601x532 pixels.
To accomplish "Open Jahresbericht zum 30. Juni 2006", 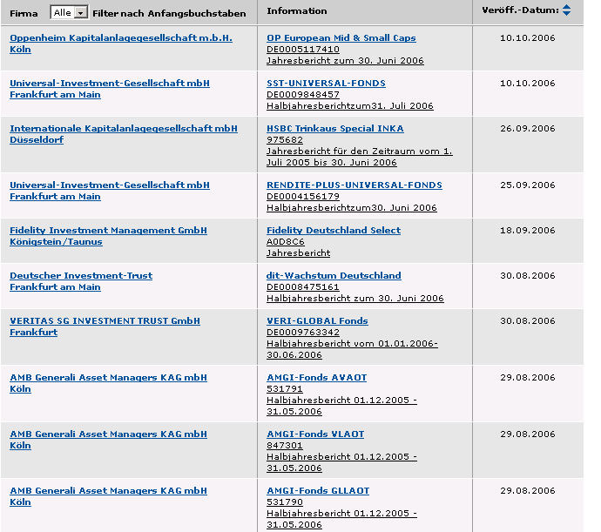I will tap(345, 61).
